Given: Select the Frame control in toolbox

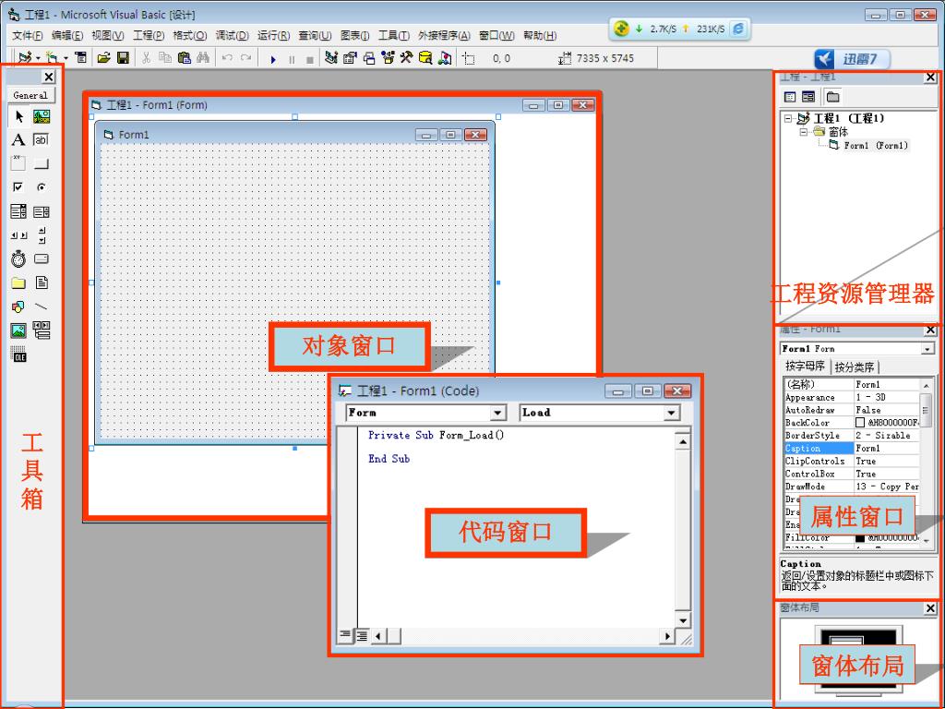Looking at the screenshot, I should 18,163.
